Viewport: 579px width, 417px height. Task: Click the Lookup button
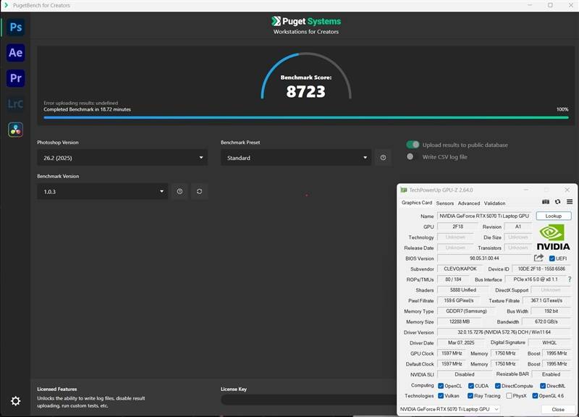click(x=554, y=216)
